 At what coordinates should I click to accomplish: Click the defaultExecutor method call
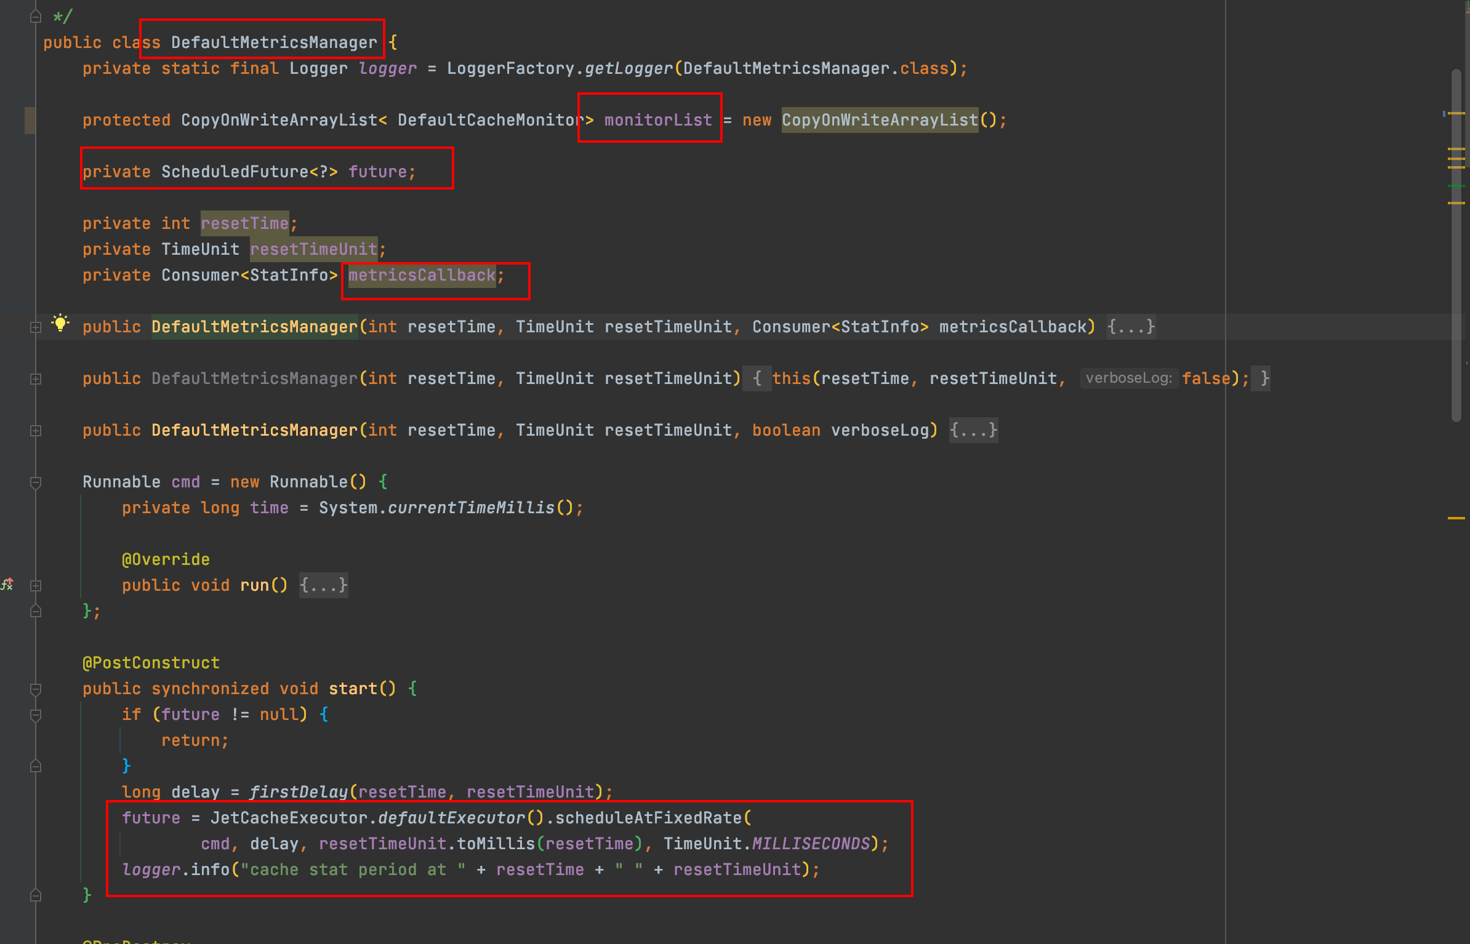pos(451,818)
